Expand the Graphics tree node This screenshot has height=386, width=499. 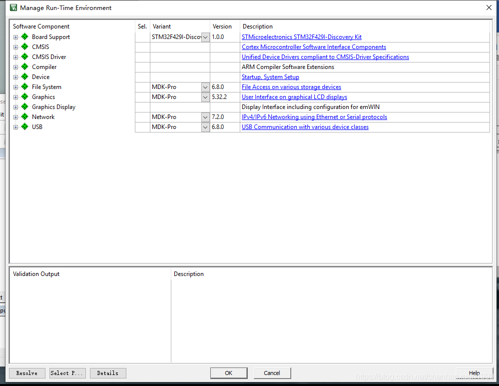tap(15, 97)
